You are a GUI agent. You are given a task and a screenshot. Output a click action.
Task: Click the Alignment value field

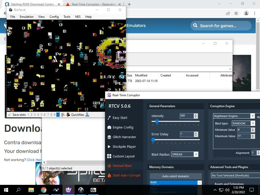pyautogui.click(x=254, y=153)
